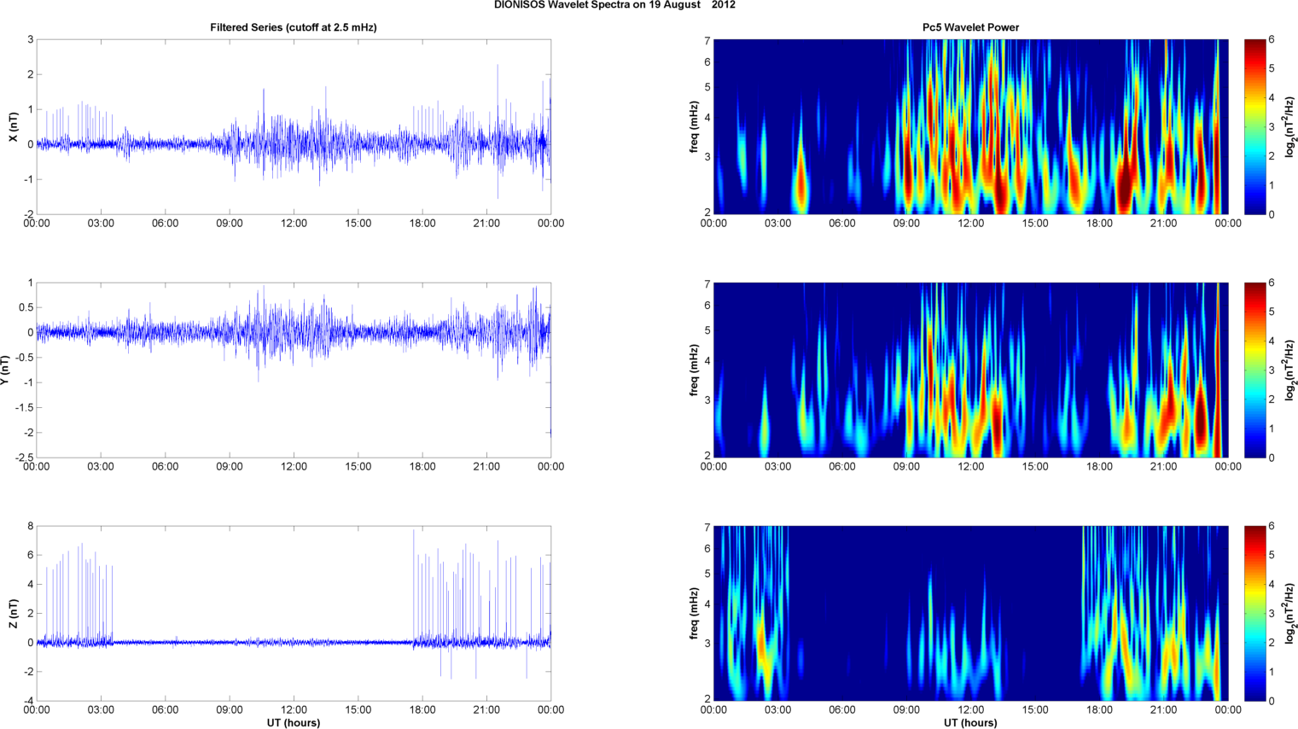Click the middle colorbar's log2(nT²/Hz) label
This screenshot has width=1298, height=729.
pyautogui.click(x=1291, y=370)
